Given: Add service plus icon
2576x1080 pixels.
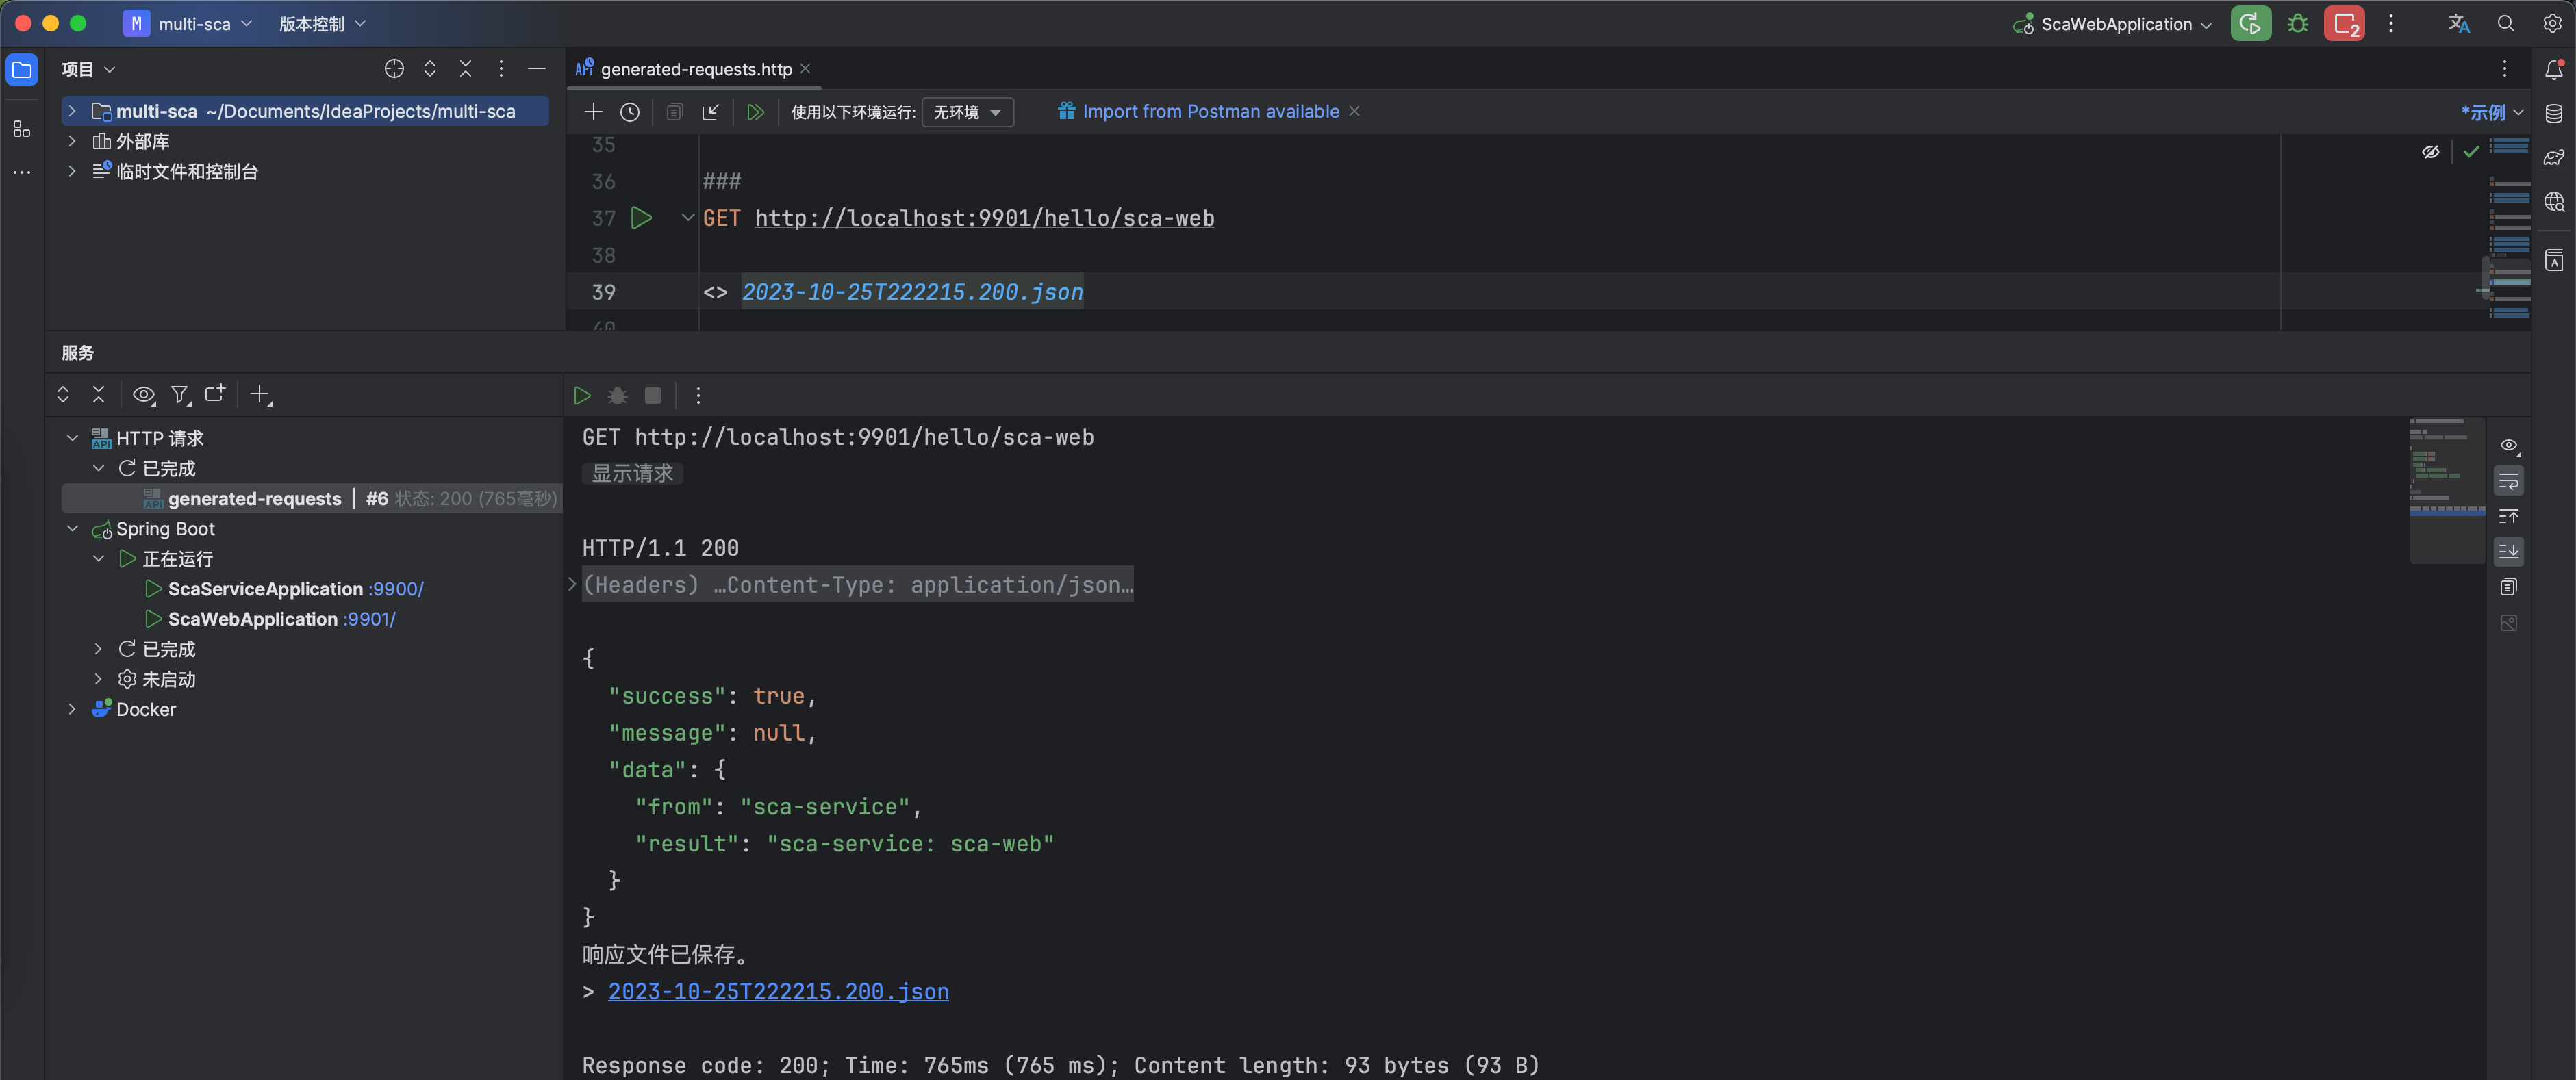Looking at the screenshot, I should 261,395.
